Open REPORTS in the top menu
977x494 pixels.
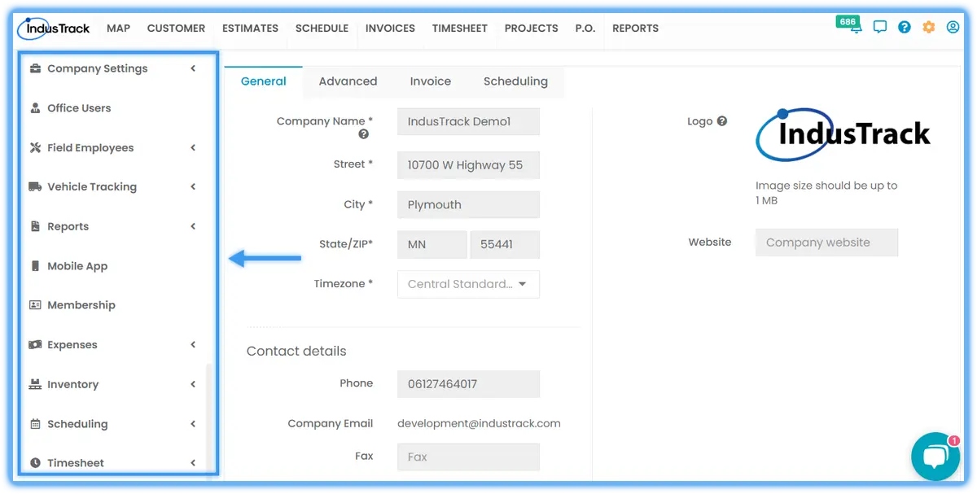[x=635, y=28]
